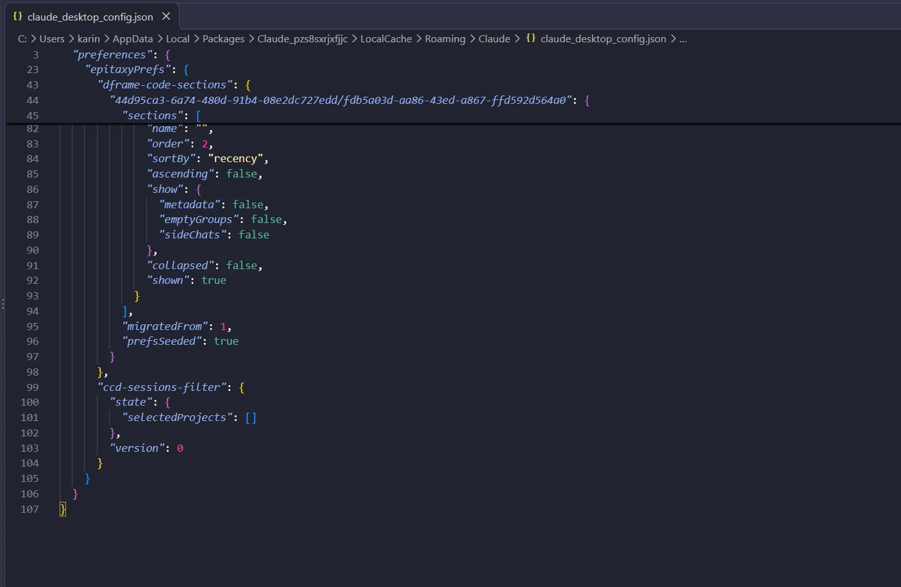Image resolution: width=901 pixels, height=587 pixels.
Task: Click the "ascending" key on line 85
Action: [x=180, y=174]
